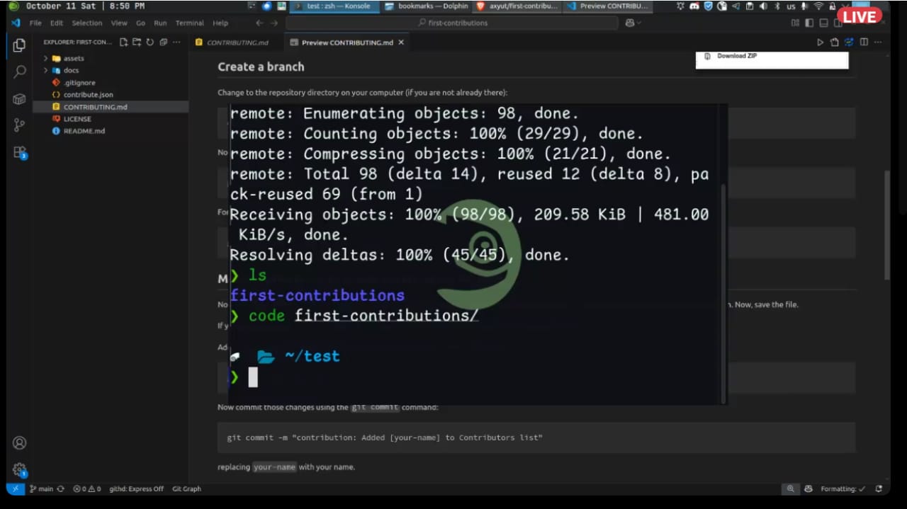Refresh the Explorer file tree
Screen dimensions: 907x509
(150, 42)
